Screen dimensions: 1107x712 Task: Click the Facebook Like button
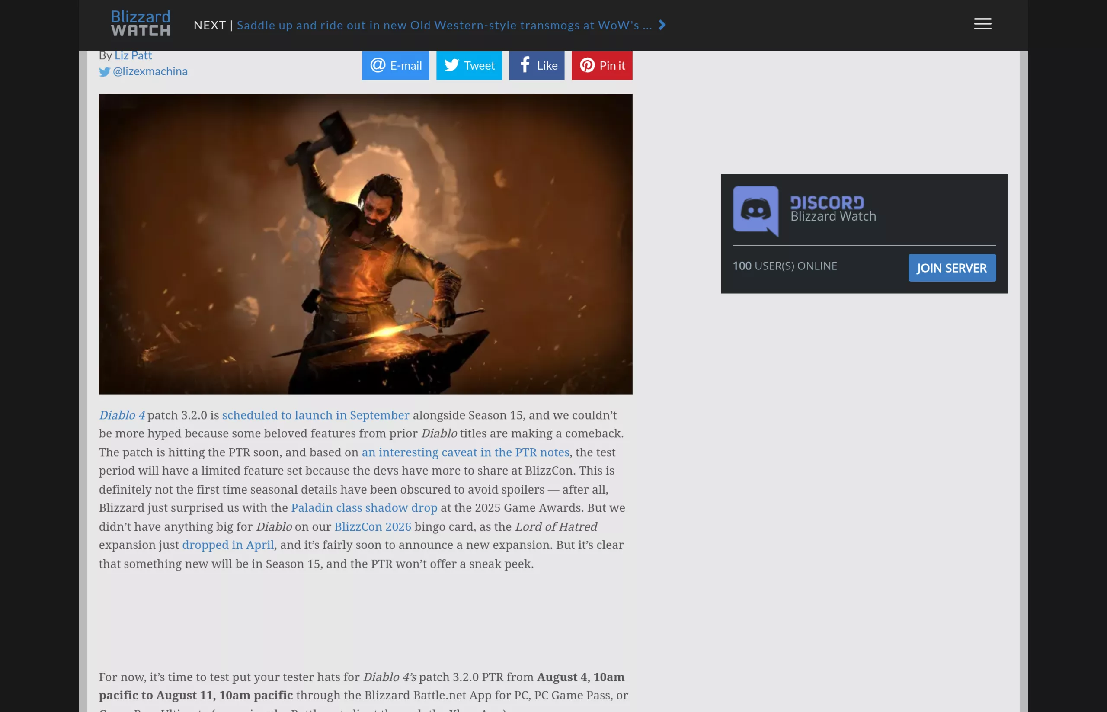point(537,65)
